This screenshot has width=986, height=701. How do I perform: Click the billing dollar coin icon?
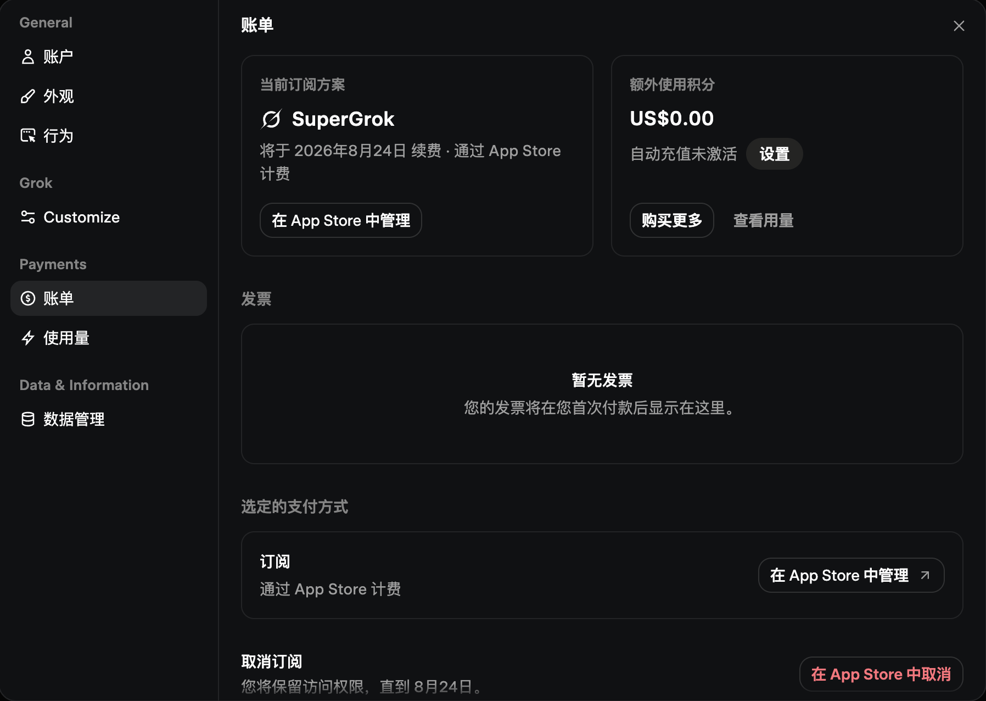[x=27, y=298]
